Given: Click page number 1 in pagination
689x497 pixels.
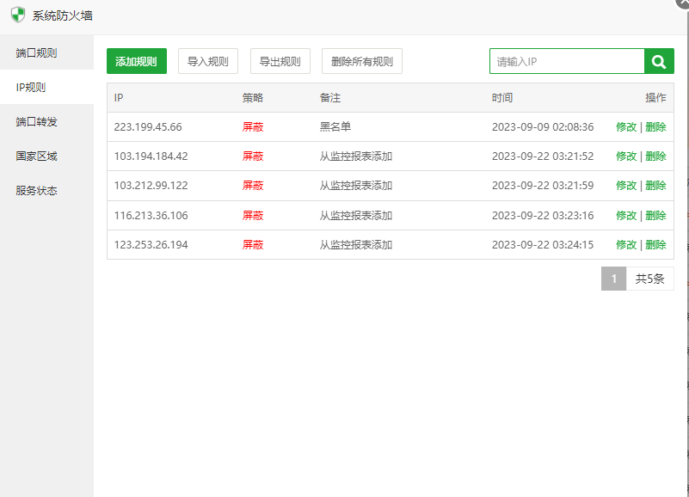Looking at the screenshot, I should pyautogui.click(x=613, y=279).
